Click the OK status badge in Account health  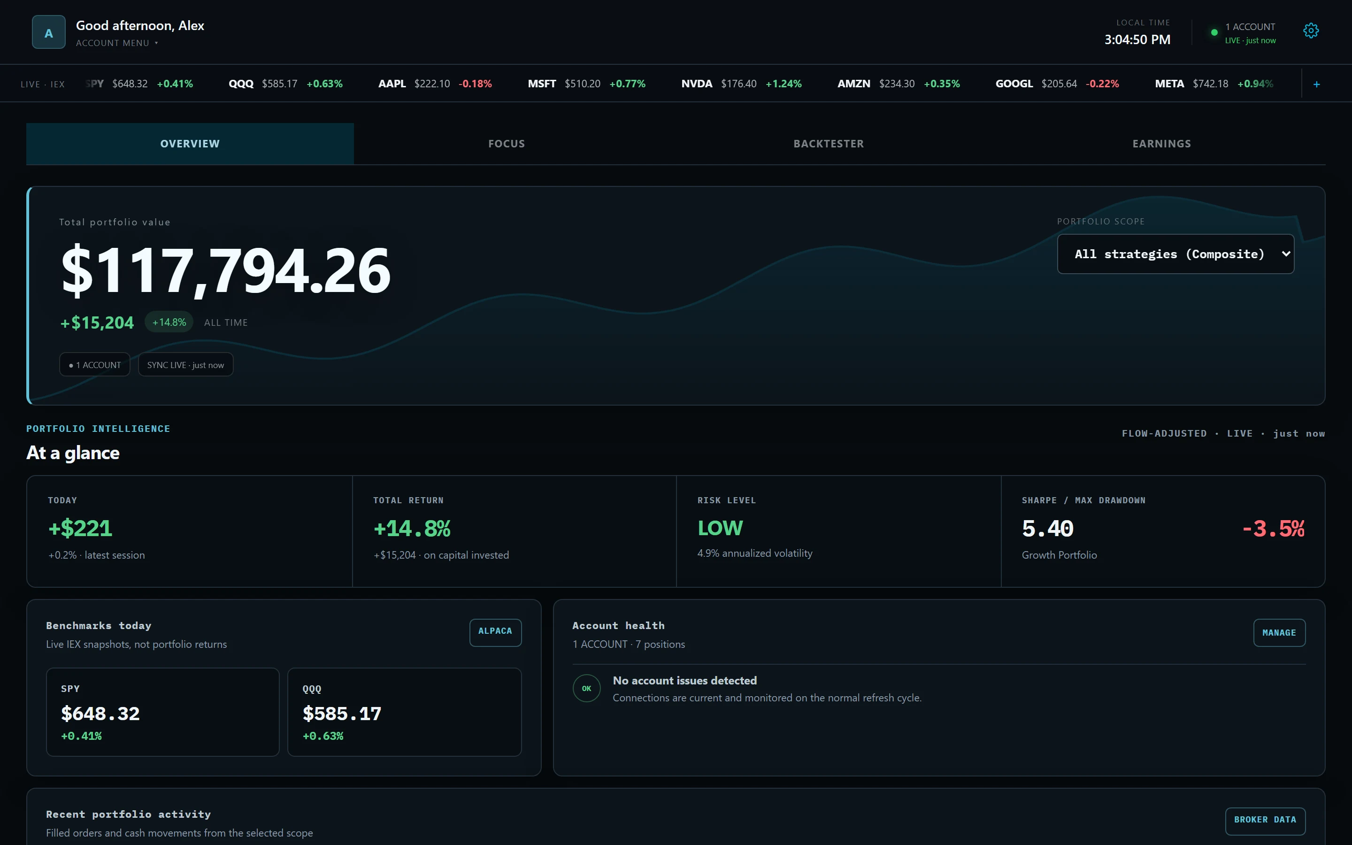click(x=586, y=689)
